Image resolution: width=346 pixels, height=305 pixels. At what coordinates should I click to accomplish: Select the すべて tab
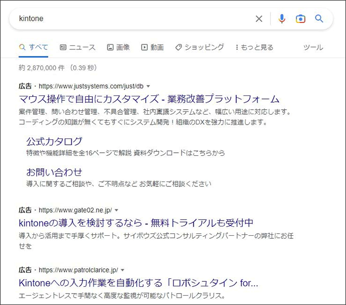[33, 47]
